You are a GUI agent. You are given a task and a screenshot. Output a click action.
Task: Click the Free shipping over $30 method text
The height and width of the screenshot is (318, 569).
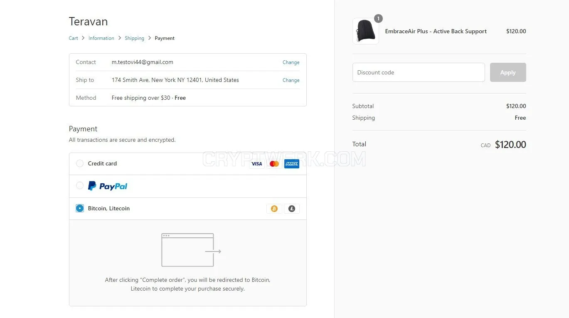(x=149, y=98)
